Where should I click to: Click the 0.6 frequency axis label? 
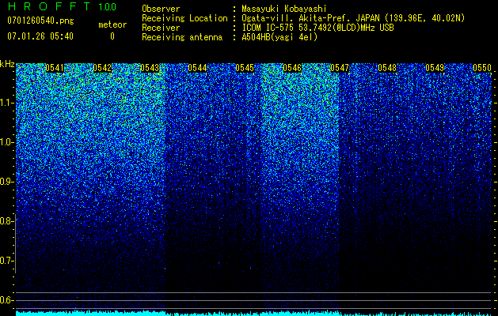pos(7,300)
